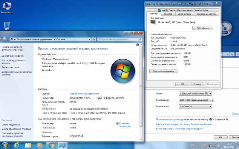Open the Разрешение resolution dropdown
239x149 pixels.
(x=195, y=100)
